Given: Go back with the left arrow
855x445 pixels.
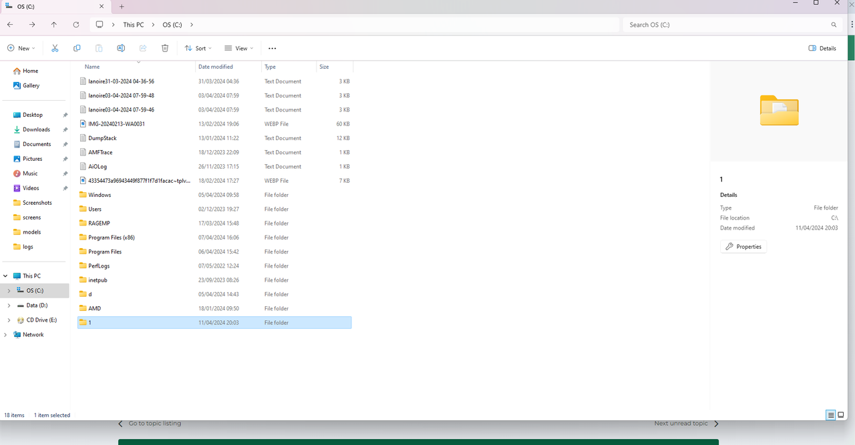Looking at the screenshot, I should (x=10, y=25).
